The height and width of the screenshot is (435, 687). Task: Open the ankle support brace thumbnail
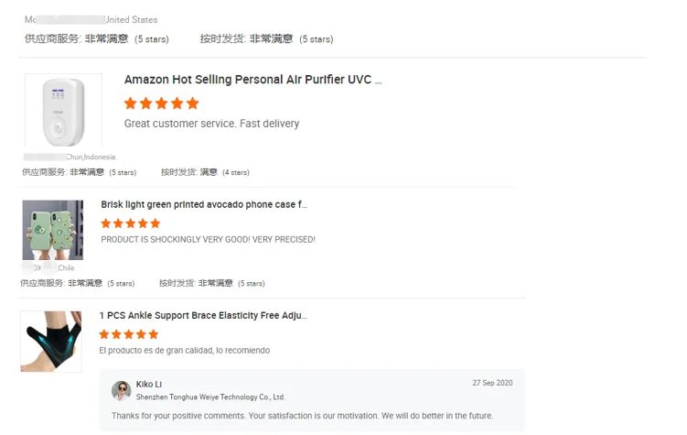coord(51,341)
